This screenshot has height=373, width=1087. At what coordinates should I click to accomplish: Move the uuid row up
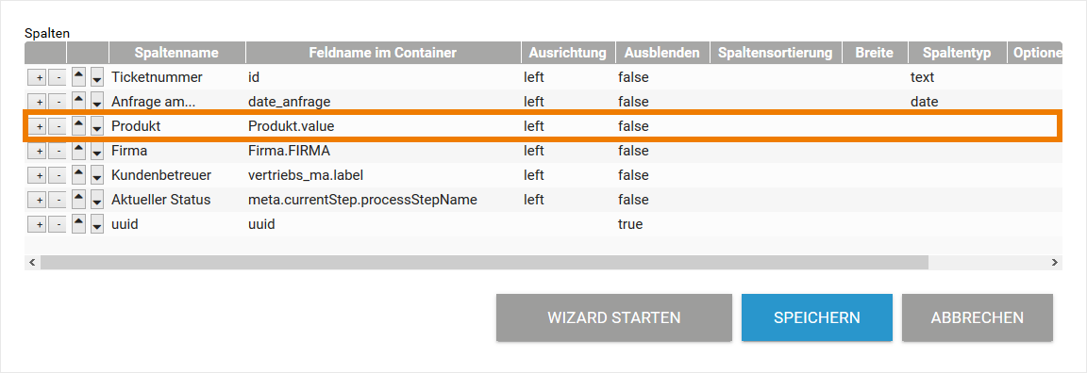pyautogui.click(x=79, y=224)
